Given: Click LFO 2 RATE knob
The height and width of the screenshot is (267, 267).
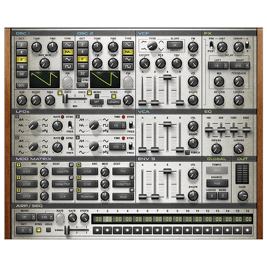Looking at the screenshot, I should pos(57,147).
